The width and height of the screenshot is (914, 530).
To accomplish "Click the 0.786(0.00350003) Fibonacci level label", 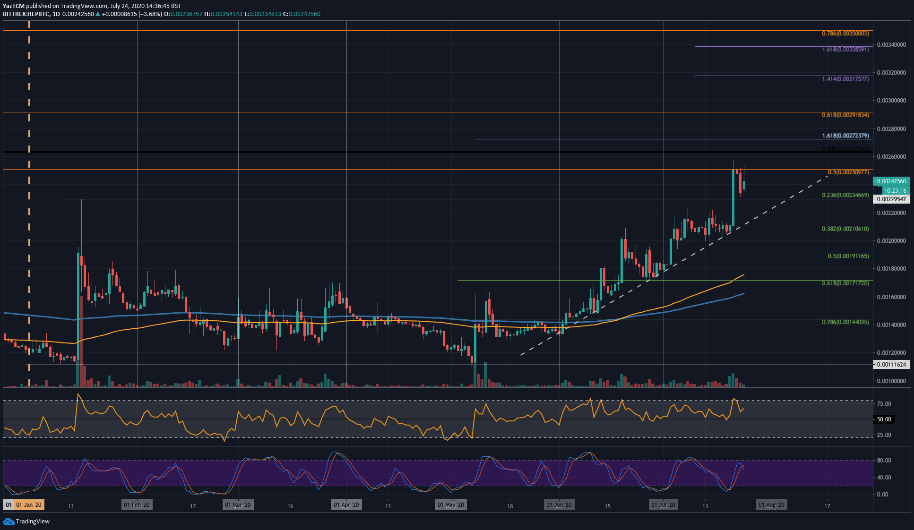I will coord(845,34).
